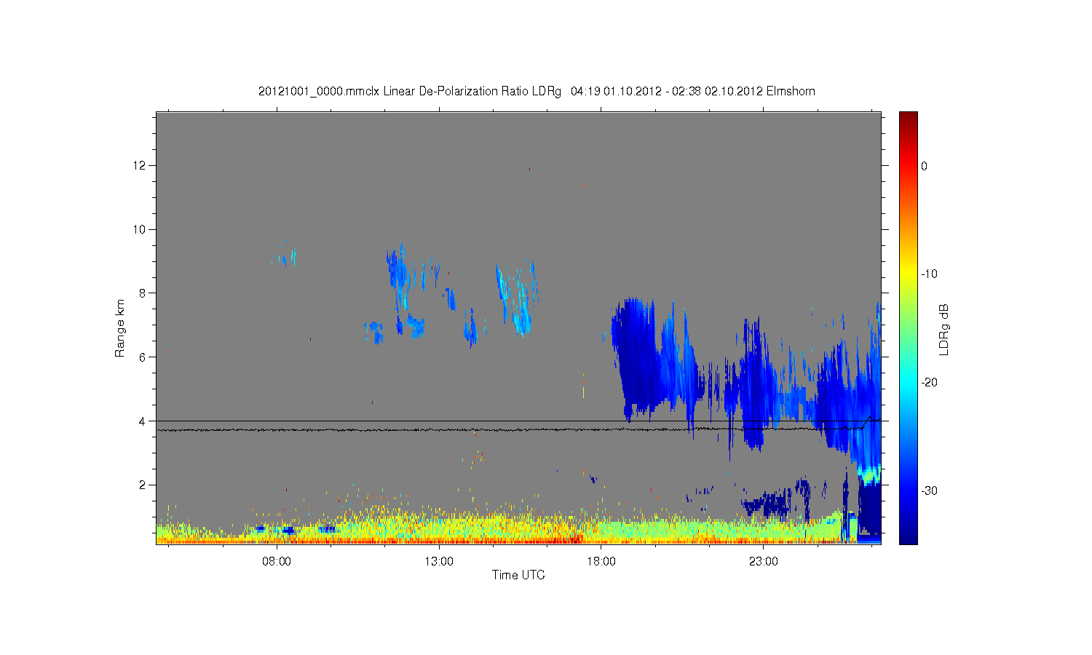Click the dark red top of colorbar

909,118
